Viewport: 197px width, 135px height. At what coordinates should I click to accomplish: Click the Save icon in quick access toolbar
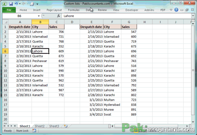pyautogui.click(x=11, y=4)
